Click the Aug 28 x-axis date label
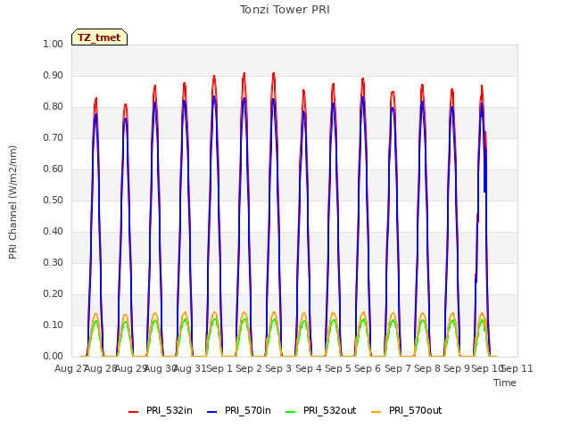Screen dimensions: 571x428 101,368
